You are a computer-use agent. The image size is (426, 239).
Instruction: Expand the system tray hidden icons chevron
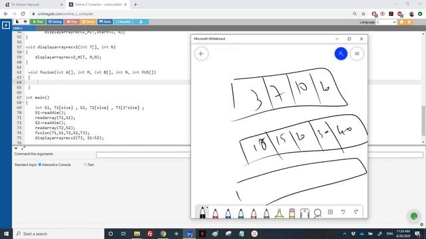[345, 234]
